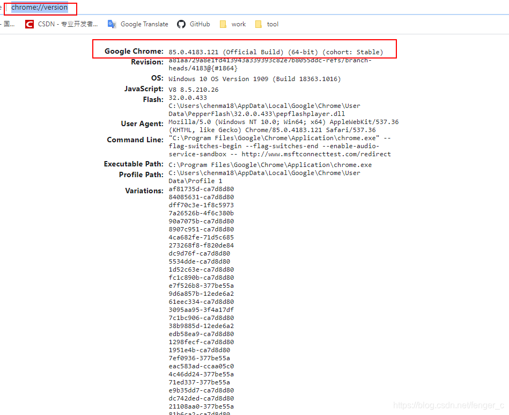The width and height of the screenshot is (509, 415).
Task: Click the Variations: label
Action: pos(144,191)
